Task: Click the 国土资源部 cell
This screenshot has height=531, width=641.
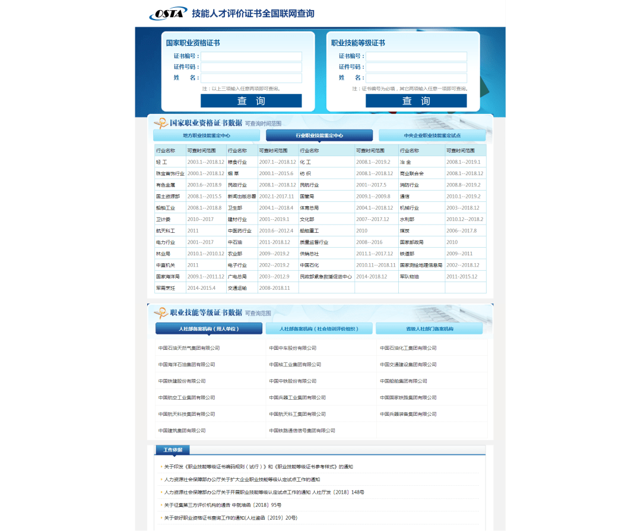Action: (x=170, y=197)
